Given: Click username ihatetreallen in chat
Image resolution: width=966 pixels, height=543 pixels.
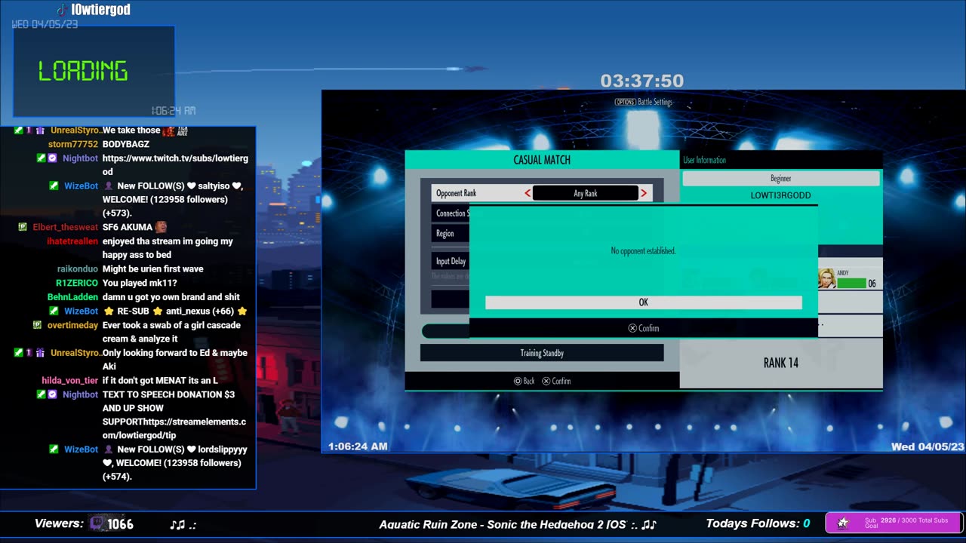Looking at the screenshot, I should (72, 241).
